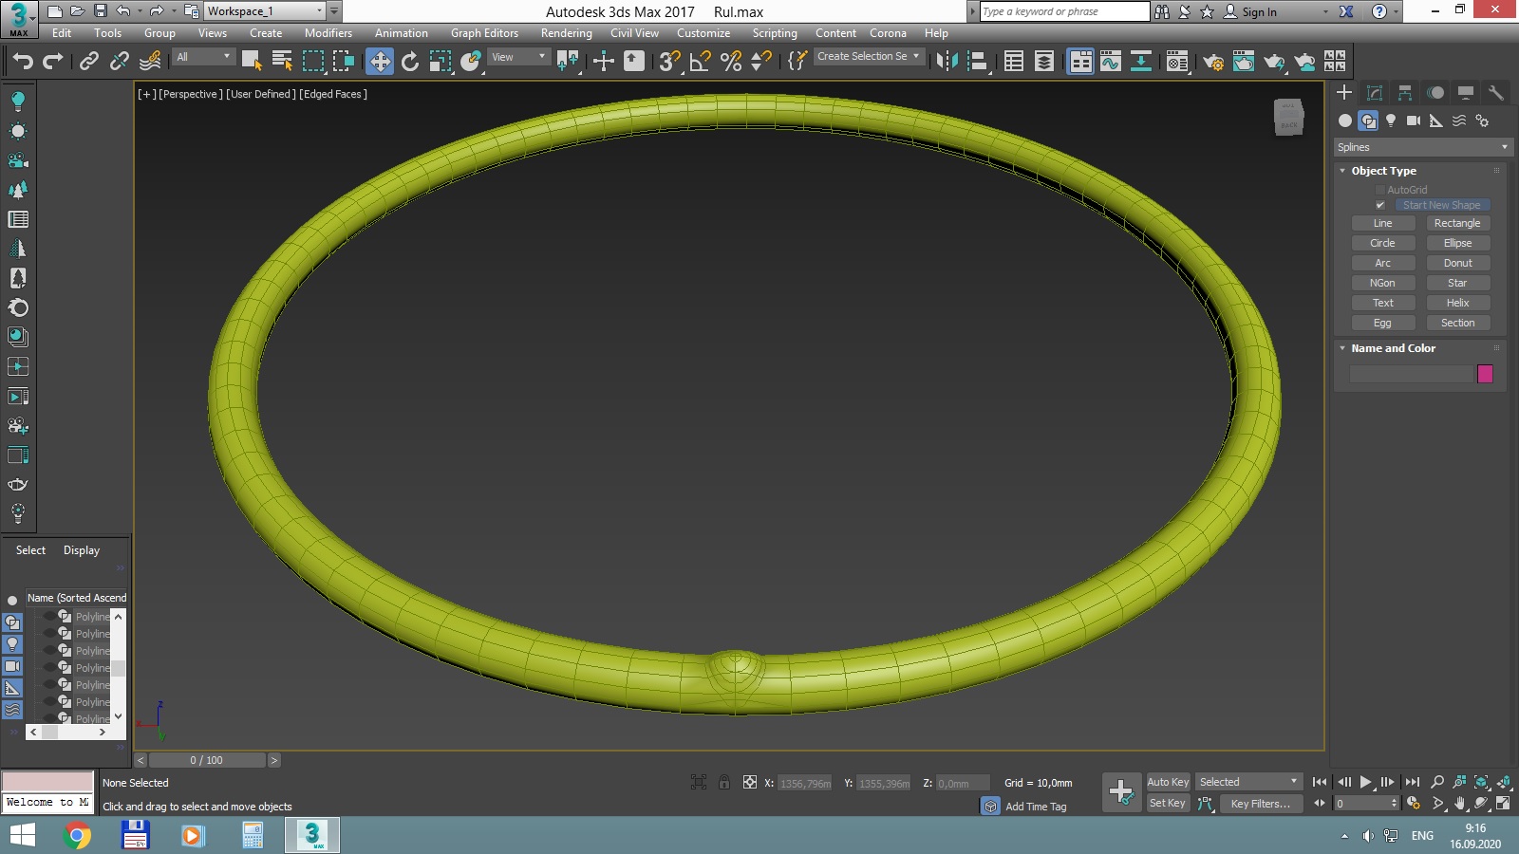Toggle Angle Snap
The width and height of the screenshot is (1519, 854).
coord(701,62)
